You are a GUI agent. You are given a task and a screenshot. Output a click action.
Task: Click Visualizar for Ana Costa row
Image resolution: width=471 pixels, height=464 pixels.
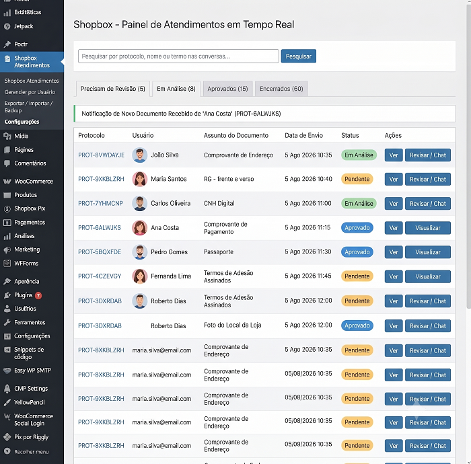click(428, 228)
